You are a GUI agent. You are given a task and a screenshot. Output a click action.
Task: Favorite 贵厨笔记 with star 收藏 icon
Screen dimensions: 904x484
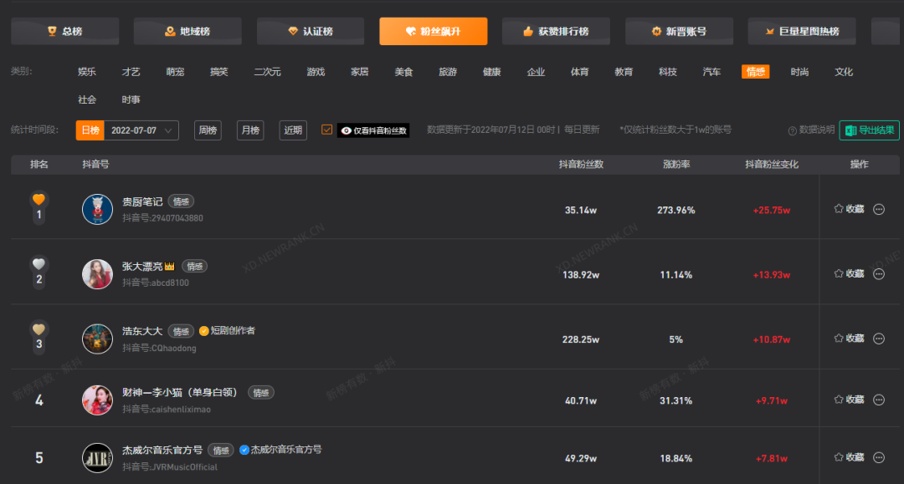point(849,209)
